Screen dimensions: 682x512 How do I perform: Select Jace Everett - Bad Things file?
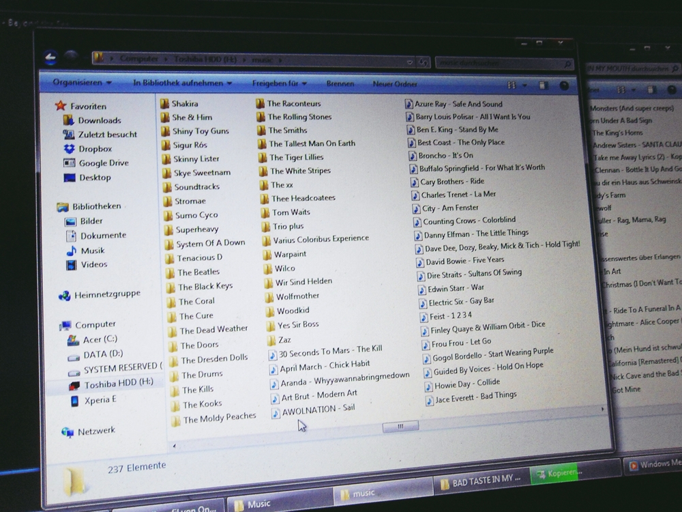[471, 398]
